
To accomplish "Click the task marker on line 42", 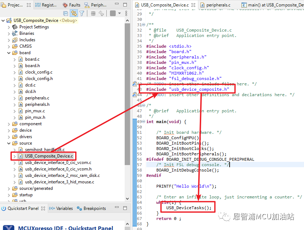I will click(134, 84).
